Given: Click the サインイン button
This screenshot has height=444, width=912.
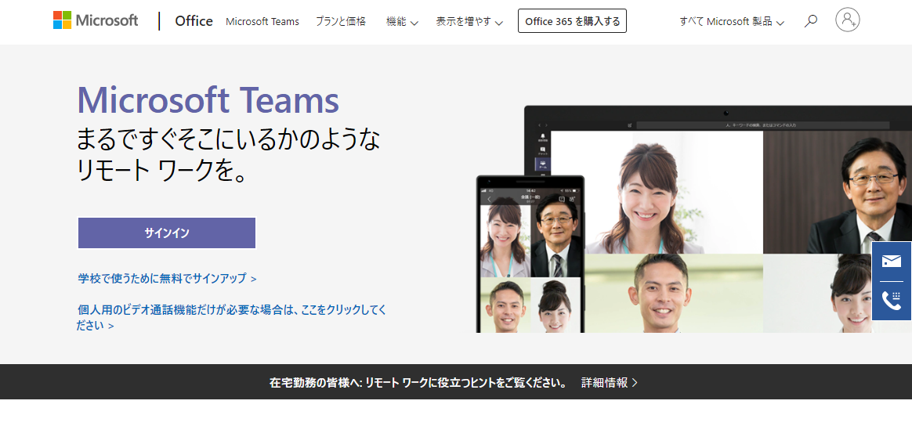Looking at the screenshot, I should [167, 233].
